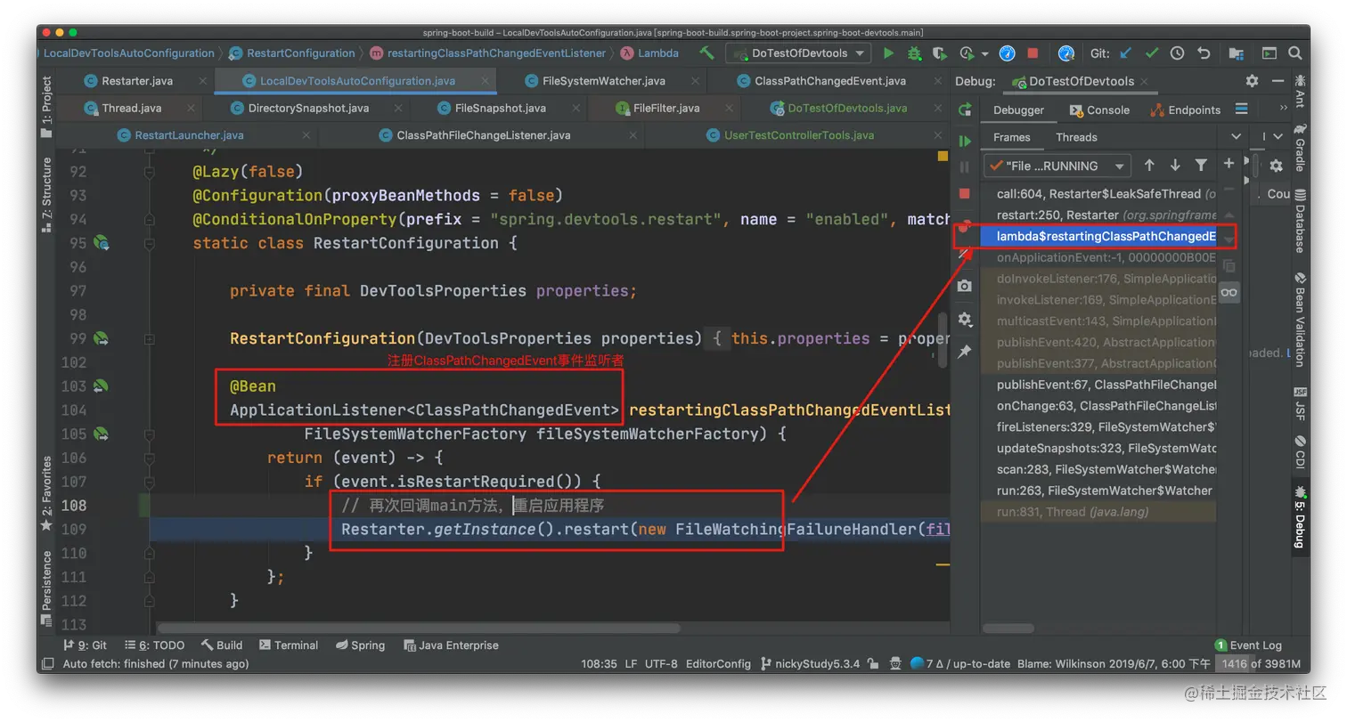Click the red Stop button in main toolbar
This screenshot has height=722, width=1347.
click(1033, 53)
